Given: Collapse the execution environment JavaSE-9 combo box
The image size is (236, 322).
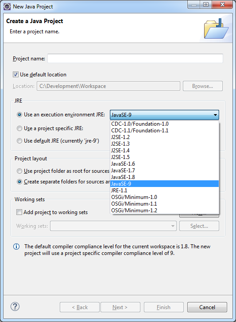Looking at the screenshot, I should coord(164,115).
